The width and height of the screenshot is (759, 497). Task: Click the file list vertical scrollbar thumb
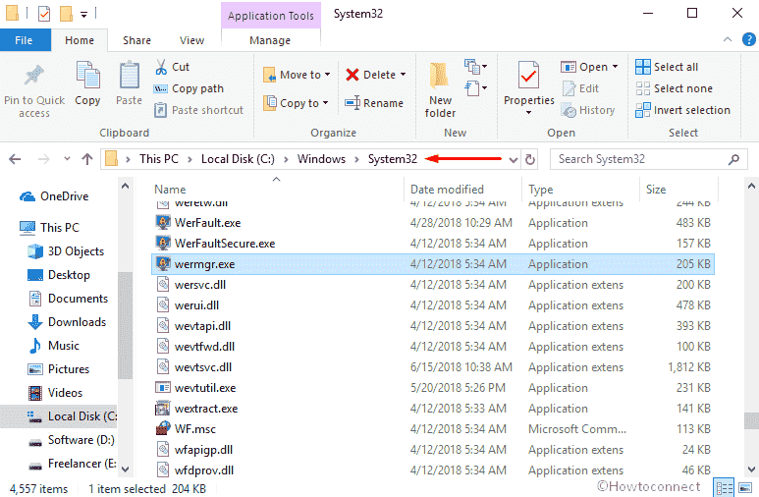(x=751, y=420)
